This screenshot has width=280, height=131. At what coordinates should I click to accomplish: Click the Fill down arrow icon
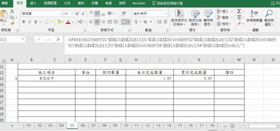tap(239, 18)
